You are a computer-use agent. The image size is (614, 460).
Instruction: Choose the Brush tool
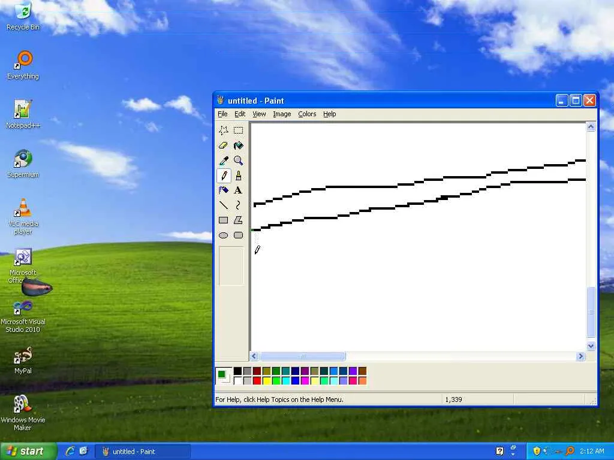[238, 175]
